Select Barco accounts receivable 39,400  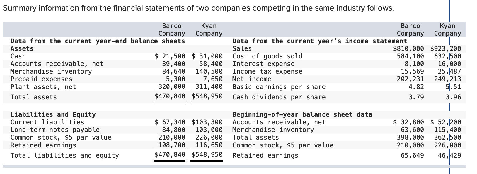click(x=174, y=64)
